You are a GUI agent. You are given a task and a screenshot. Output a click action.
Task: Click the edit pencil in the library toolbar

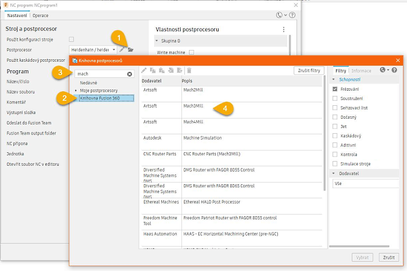pos(144,70)
